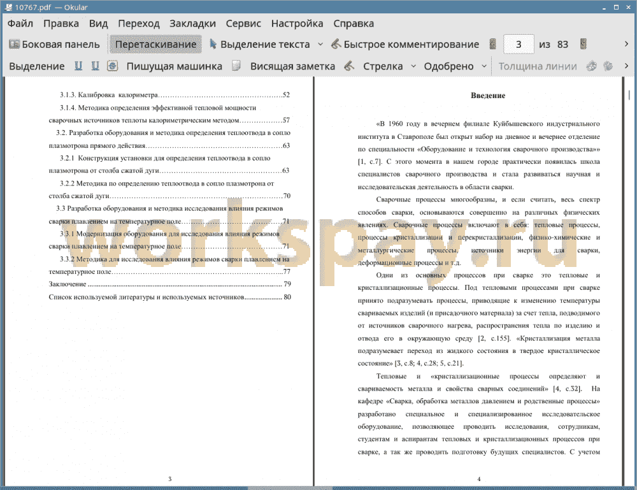Click the note icon before Висящая заметка
This screenshot has height=490, width=637.
[x=236, y=66]
